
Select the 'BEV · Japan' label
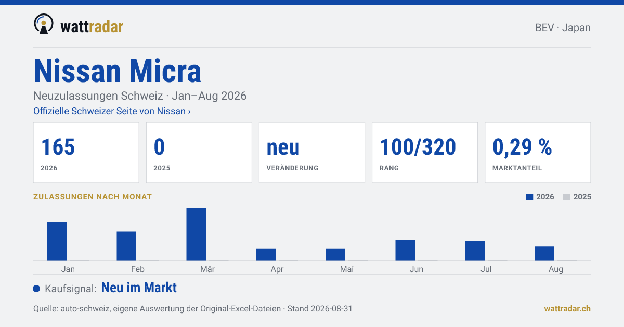(x=563, y=28)
